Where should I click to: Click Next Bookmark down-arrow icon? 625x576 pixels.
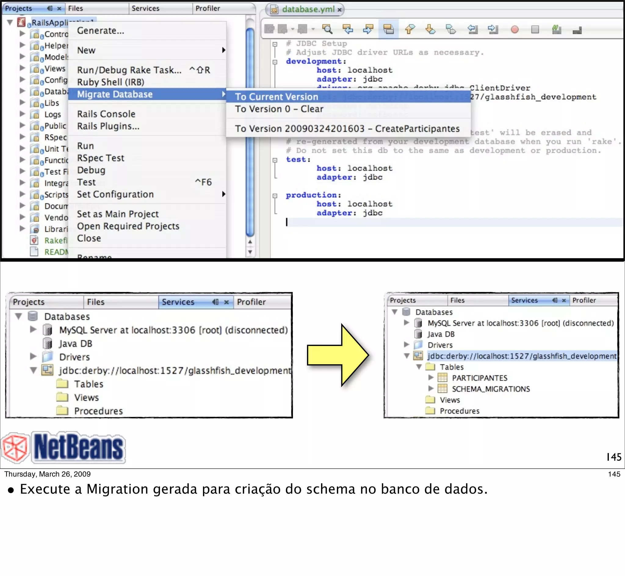430,29
